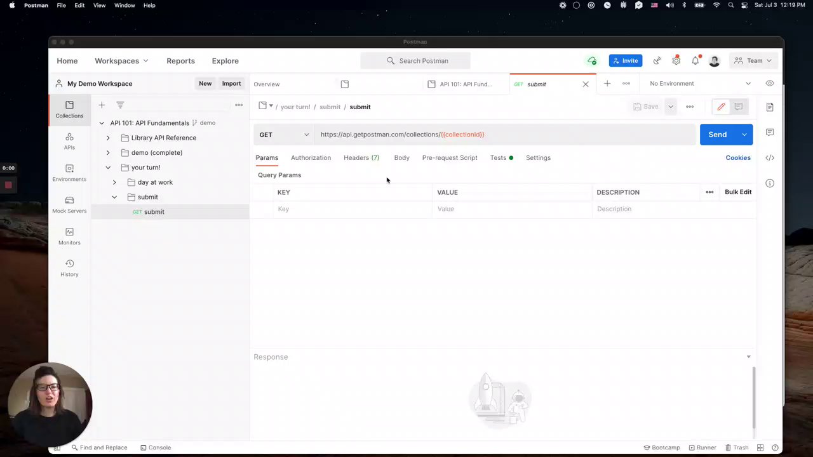The width and height of the screenshot is (813, 457).
Task: Open tab options three-dot menu
Action: (x=626, y=84)
